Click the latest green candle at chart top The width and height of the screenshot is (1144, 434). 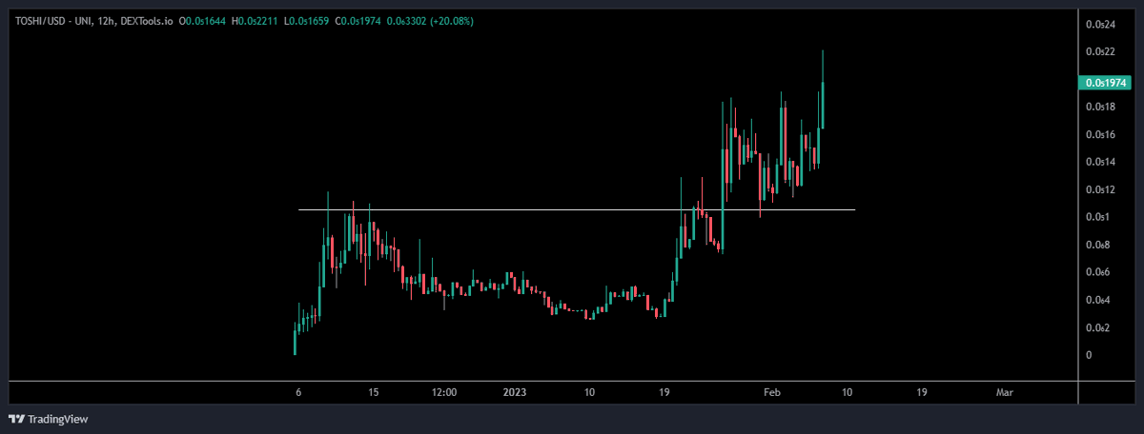click(822, 90)
